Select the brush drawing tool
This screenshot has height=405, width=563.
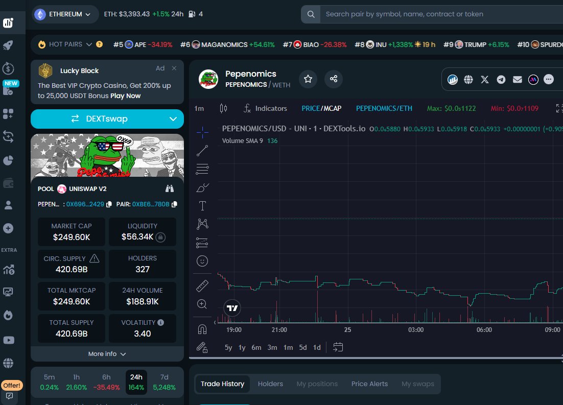202,187
